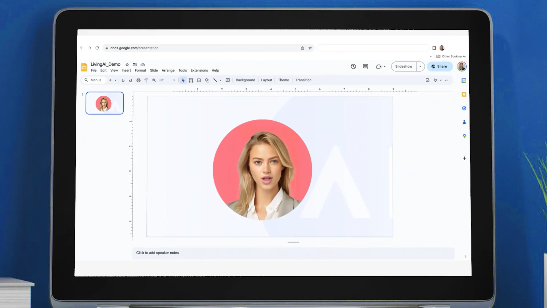Image resolution: width=547 pixels, height=308 pixels.
Task: Expand the Slideshow options arrow
Action: click(x=420, y=66)
